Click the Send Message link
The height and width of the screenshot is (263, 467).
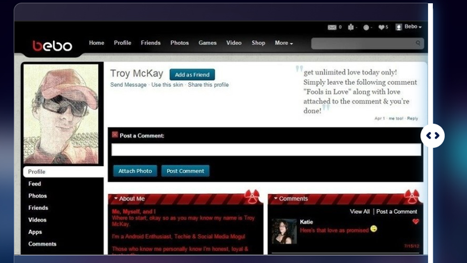coord(128,85)
